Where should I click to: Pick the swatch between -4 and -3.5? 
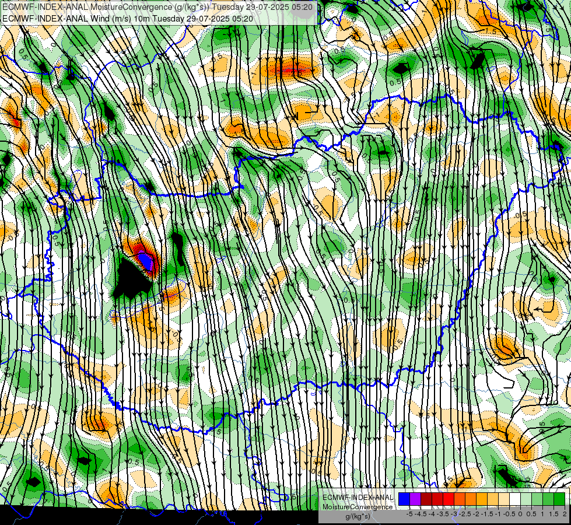(437, 499)
